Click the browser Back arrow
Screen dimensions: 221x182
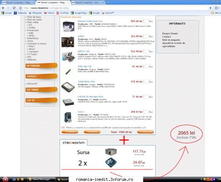(x=3, y=8)
